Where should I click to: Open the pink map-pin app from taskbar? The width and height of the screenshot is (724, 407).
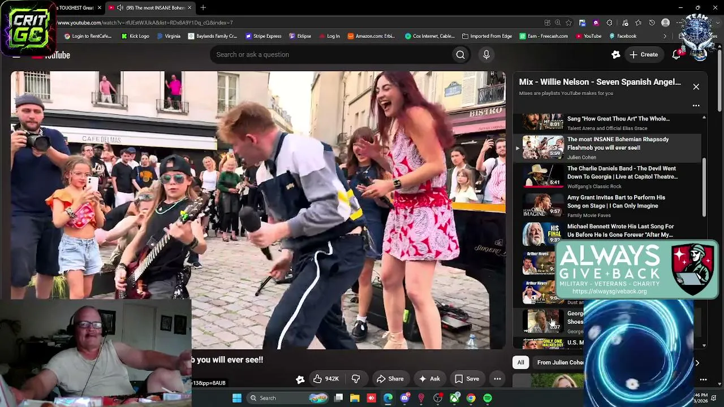pos(421,398)
